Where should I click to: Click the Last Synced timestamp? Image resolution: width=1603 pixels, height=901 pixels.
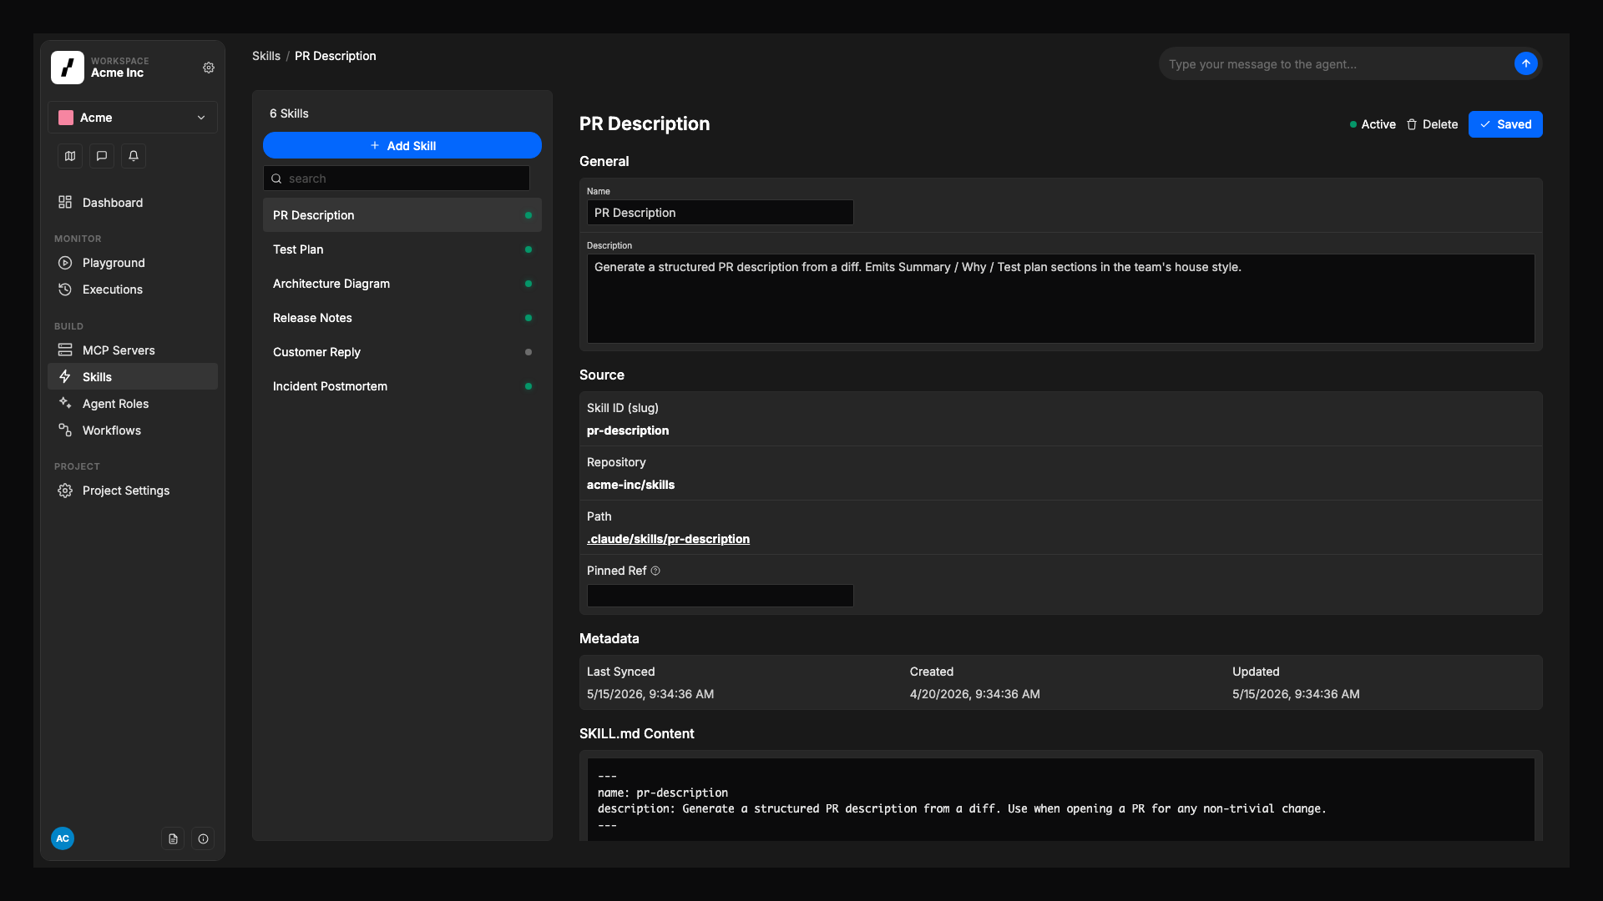tap(650, 694)
